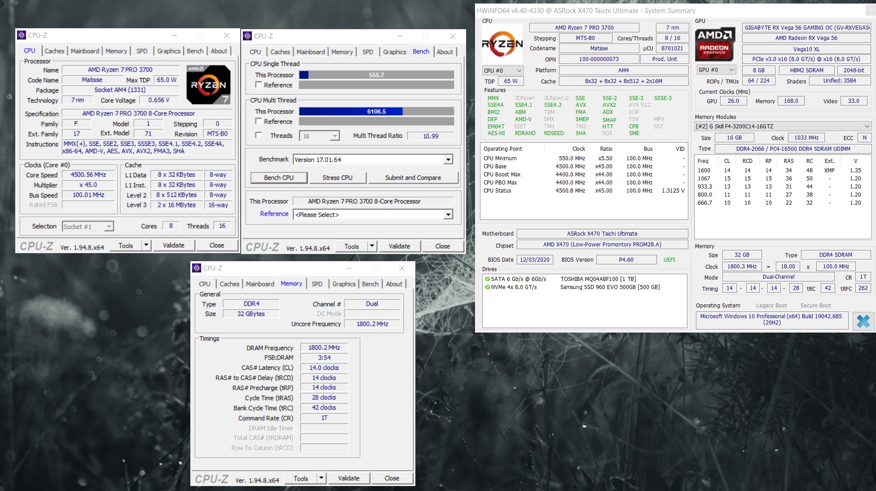The width and height of the screenshot is (876, 491).
Task: Click the AMD Radeon Graphics logo
Action: click(714, 44)
